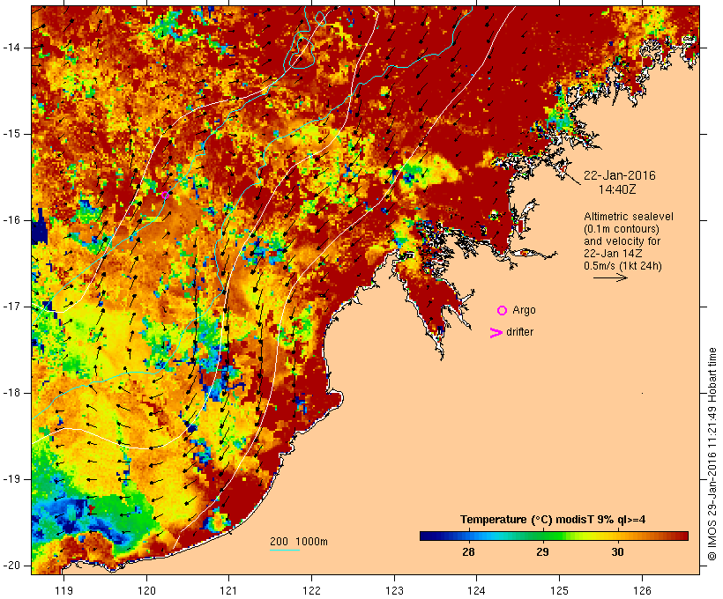Click the 119 longitude axis label
The image size is (723, 599).
[63, 590]
